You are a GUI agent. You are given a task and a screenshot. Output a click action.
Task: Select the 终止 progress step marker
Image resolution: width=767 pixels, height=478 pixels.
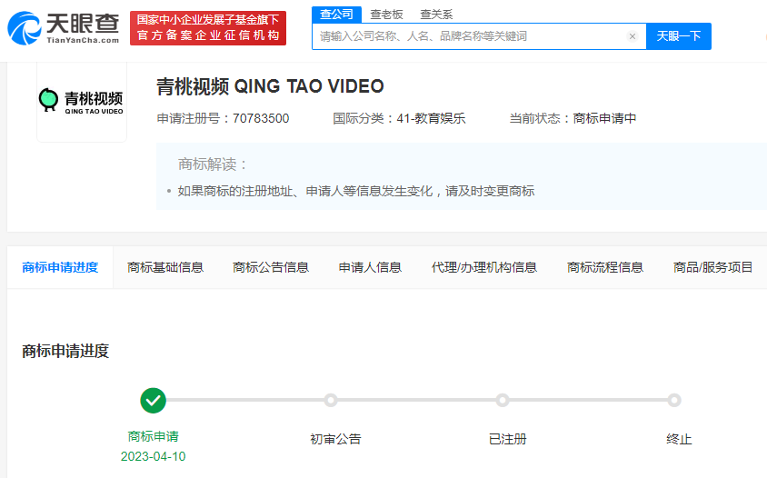pyautogui.click(x=674, y=400)
